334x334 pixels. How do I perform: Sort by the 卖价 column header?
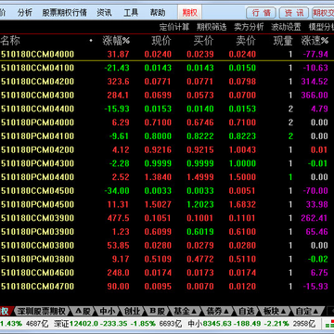[246, 41]
